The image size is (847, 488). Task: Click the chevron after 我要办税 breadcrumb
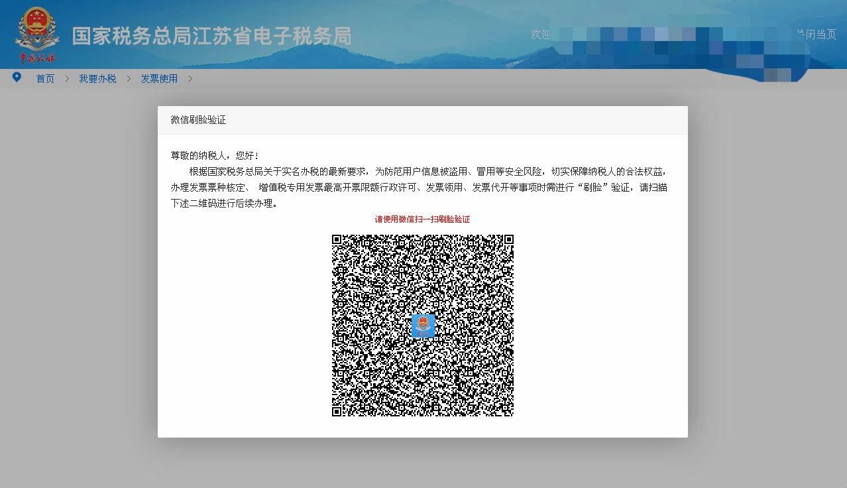click(129, 79)
